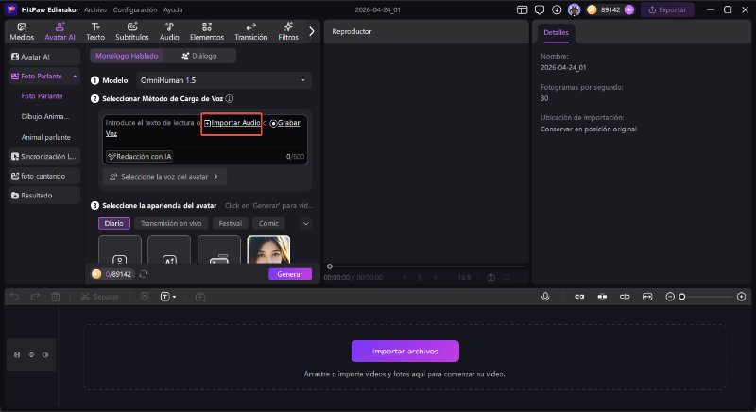Image resolution: width=756 pixels, height=412 pixels.
Task: Open the user profile avatar
Action: pyautogui.click(x=574, y=9)
